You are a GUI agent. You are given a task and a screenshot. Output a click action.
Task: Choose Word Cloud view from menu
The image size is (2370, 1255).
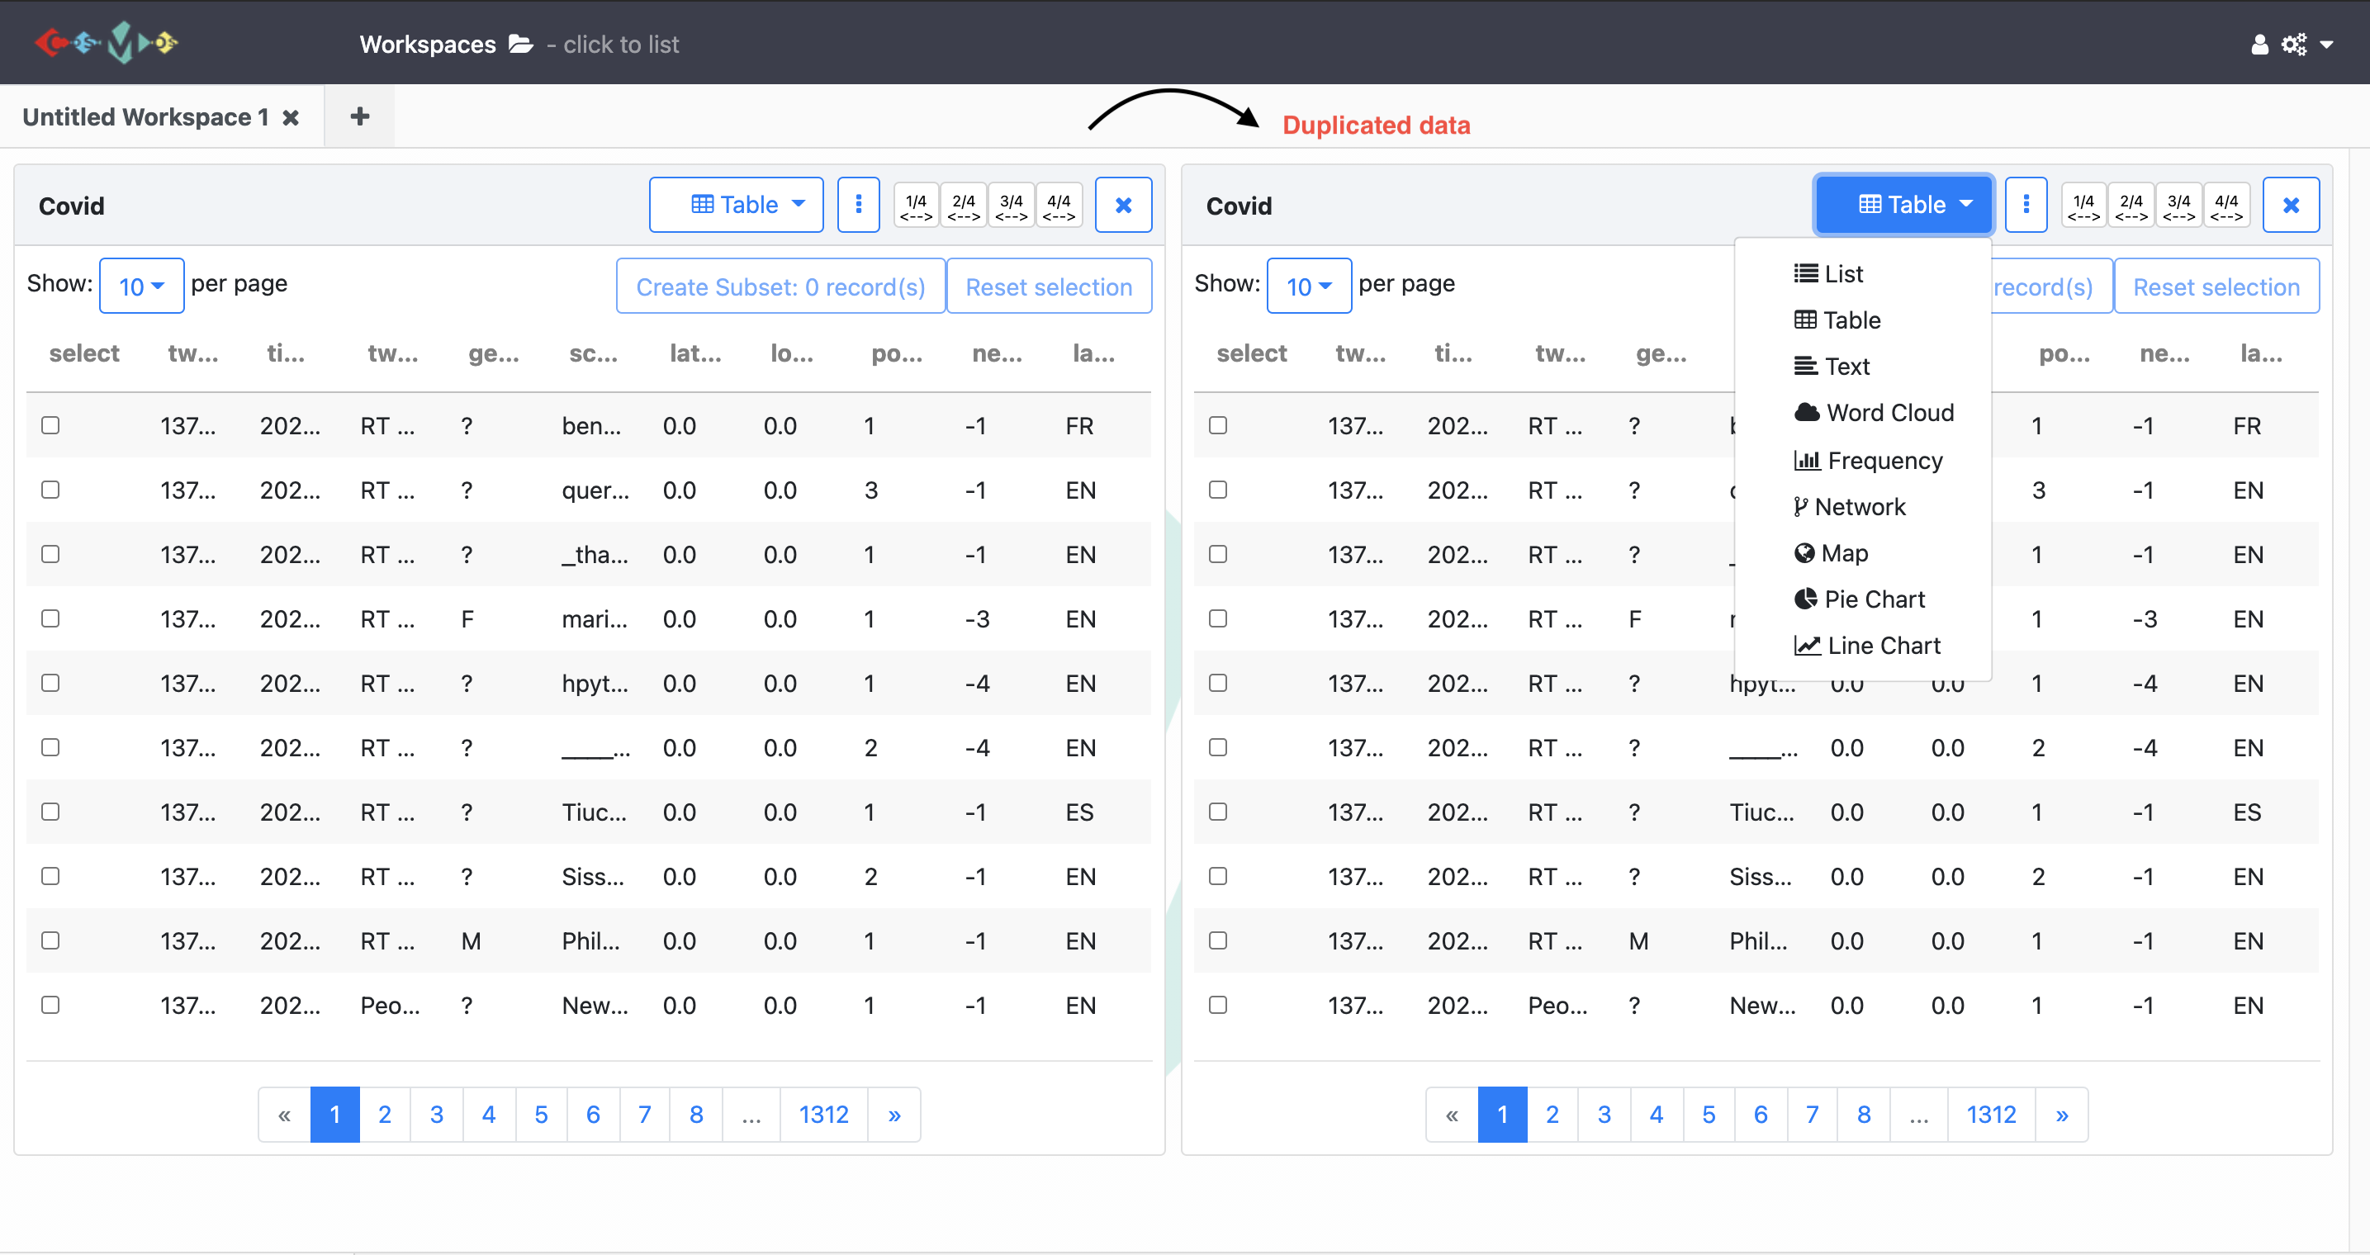point(1863,412)
